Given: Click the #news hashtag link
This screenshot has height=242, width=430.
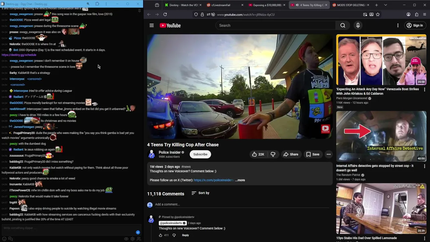Looking at the screenshot, I should (x=186, y=167).
